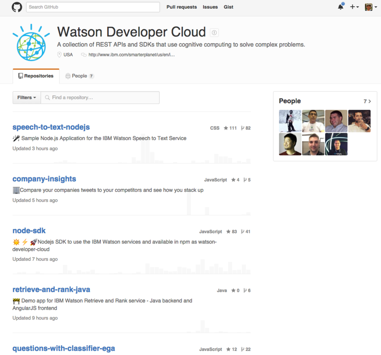Click the Java language label
Image resolution: width=381 pixels, height=355 pixels.
coord(222,291)
